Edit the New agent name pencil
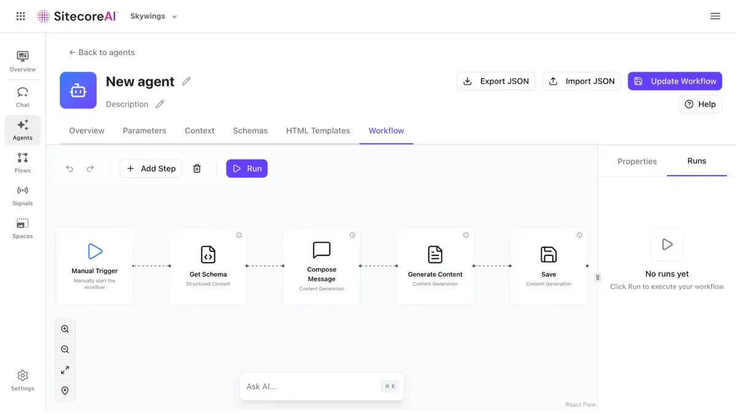The height and width of the screenshot is (414, 736). [x=186, y=81]
